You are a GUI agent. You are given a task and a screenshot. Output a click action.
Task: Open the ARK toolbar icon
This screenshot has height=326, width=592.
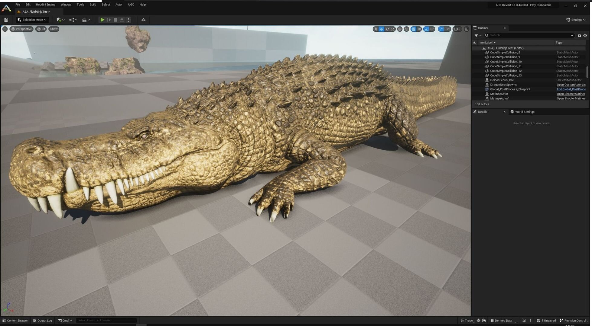143,20
